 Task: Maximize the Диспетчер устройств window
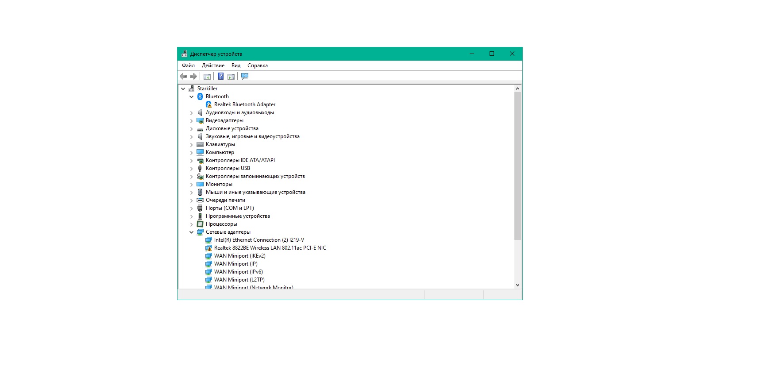click(x=492, y=54)
